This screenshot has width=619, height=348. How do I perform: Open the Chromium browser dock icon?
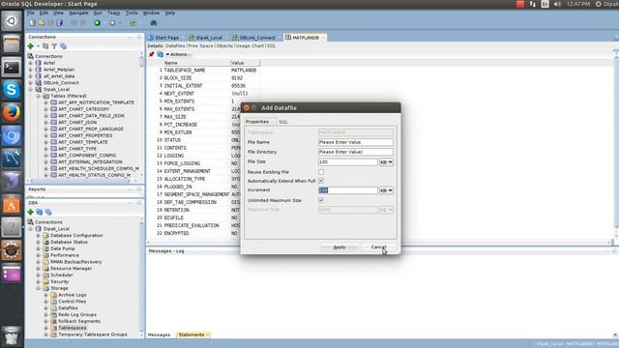11,136
